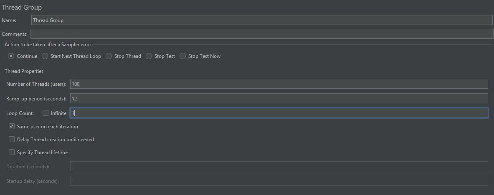Click into the Name text field
This screenshot has width=494, height=195.
[x=262, y=20]
